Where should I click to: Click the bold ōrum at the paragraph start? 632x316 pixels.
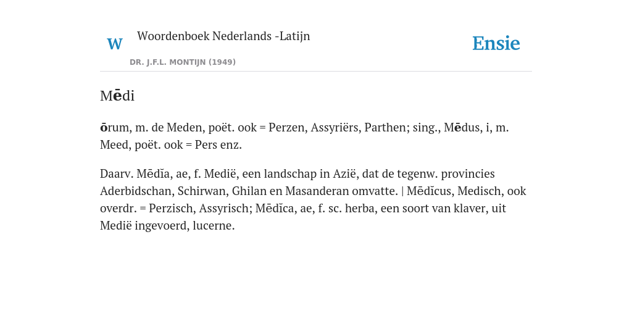point(115,127)
